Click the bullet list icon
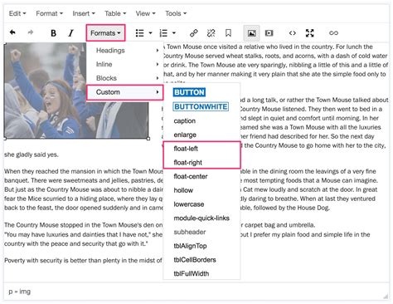 click(140, 33)
